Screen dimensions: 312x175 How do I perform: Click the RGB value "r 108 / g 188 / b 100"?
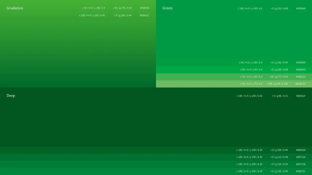tap(277, 84)
